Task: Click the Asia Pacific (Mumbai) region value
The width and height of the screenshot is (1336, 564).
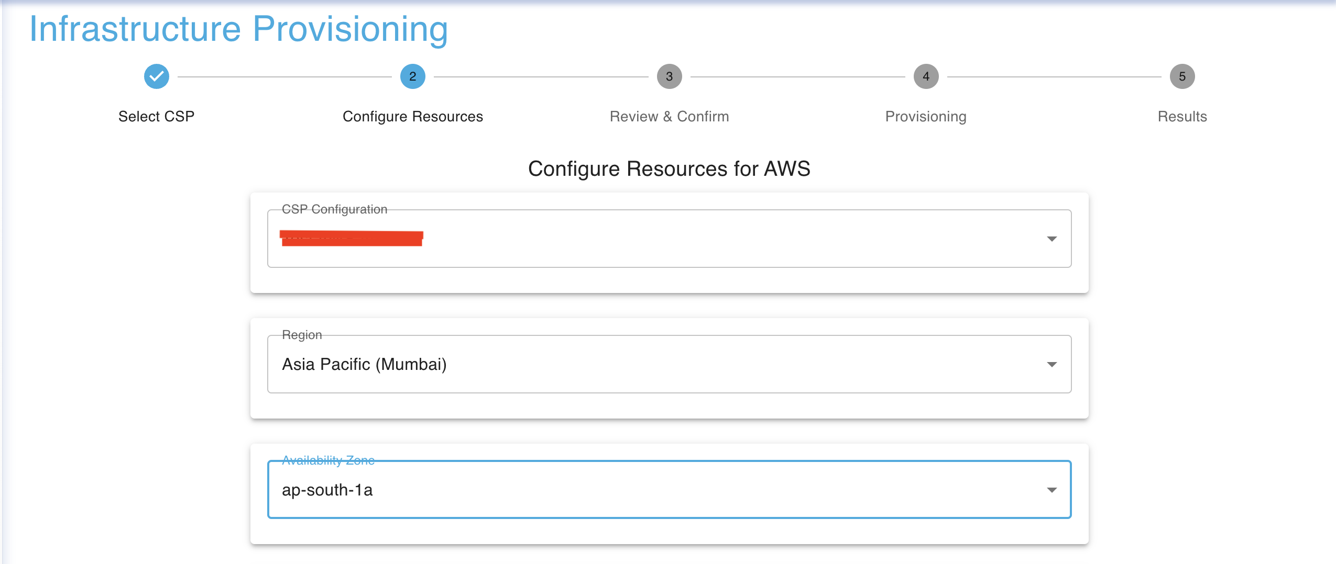Action: pos(364,364)
